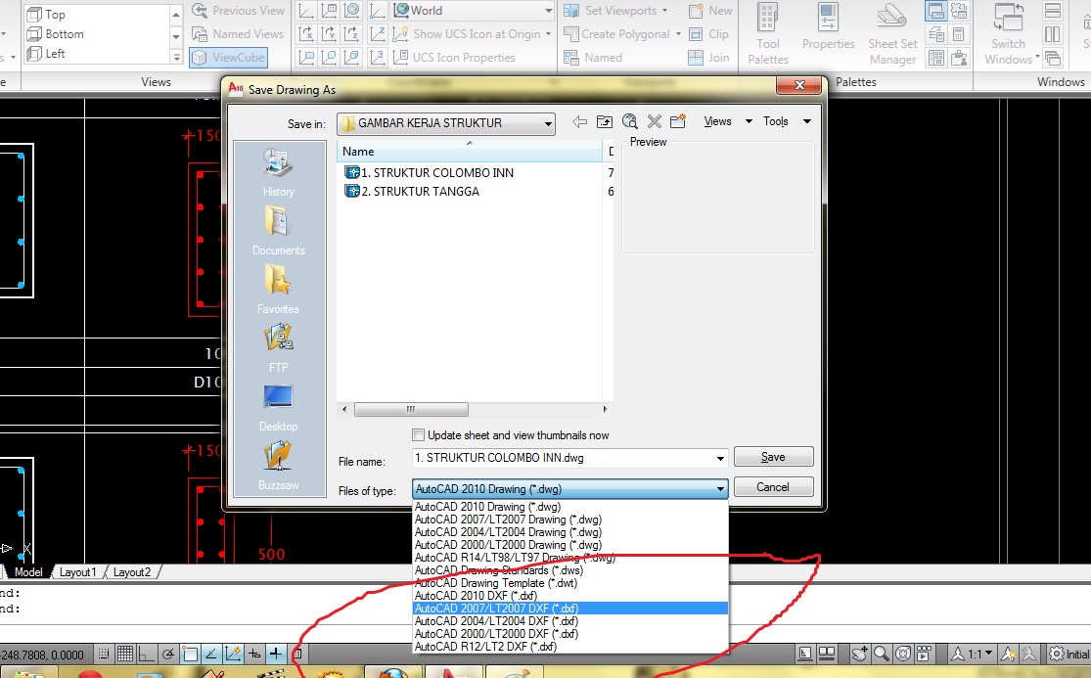The image size is (1091, 678).
Task: Open History in the places sidebar
Action: coord(278,173)
